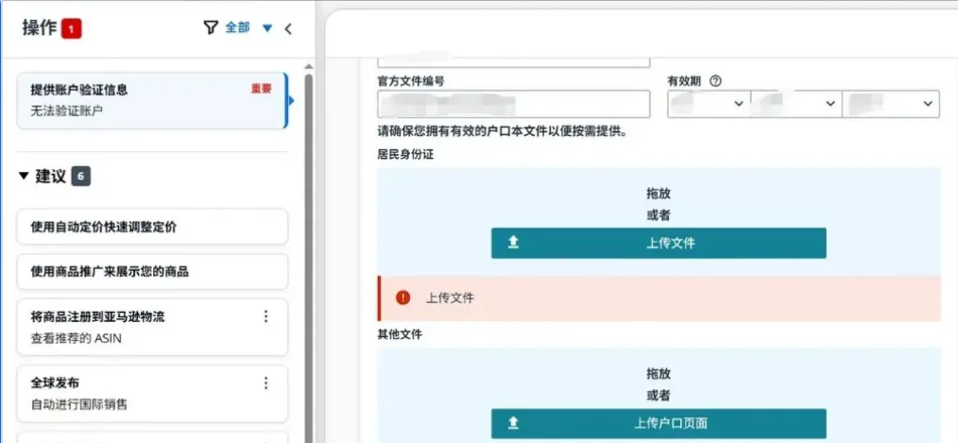Image resolution: width=958 pixels, height=443 pixels.
Task: Click the blue arrow marker on verification card
Action: tap(291, 100)
